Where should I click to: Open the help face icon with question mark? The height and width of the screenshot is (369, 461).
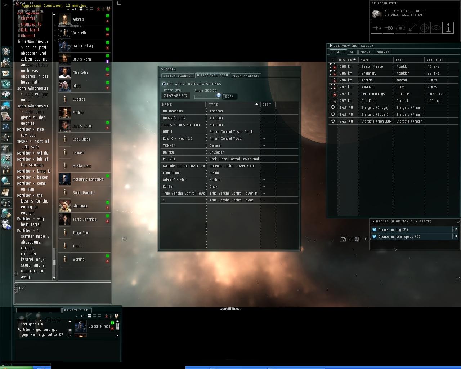(x=6, y=224)
